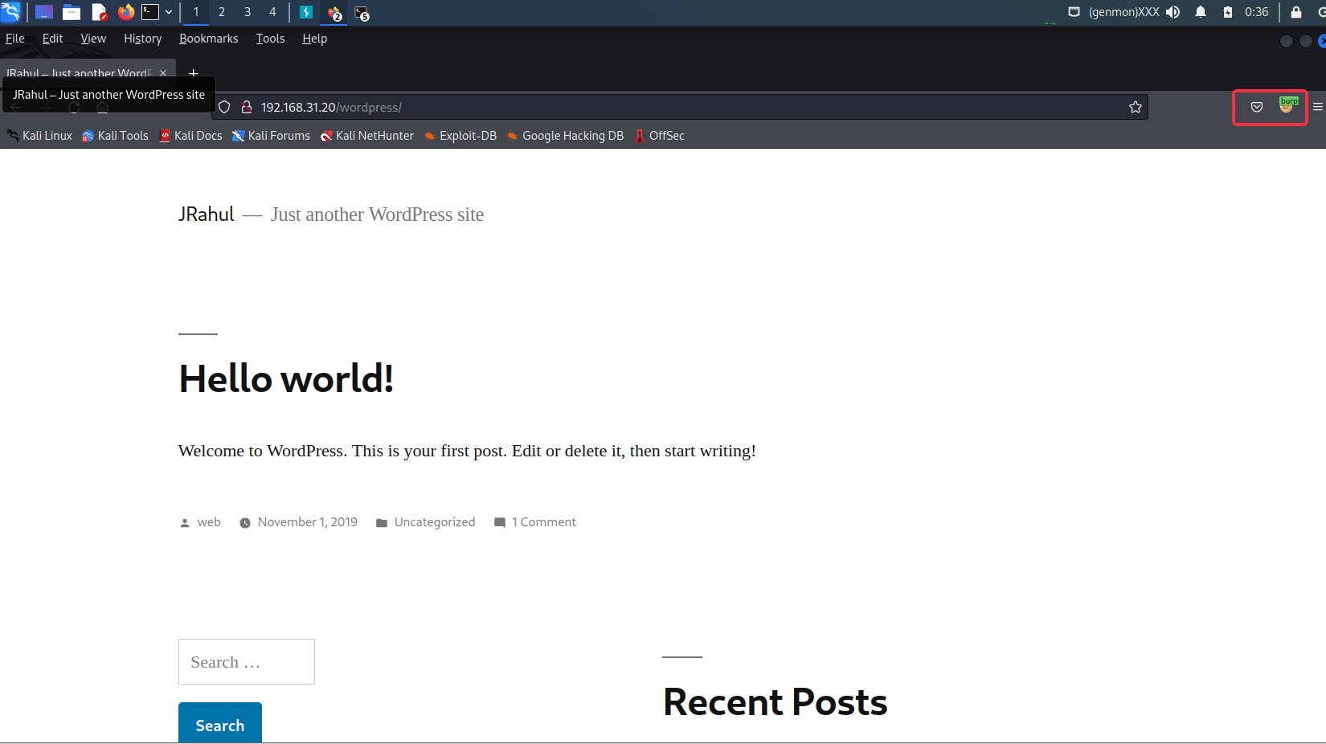This screenshot has height=744, width=1326.
Task: Open the Burp proxy extension icon
Action: point(1287,105)
